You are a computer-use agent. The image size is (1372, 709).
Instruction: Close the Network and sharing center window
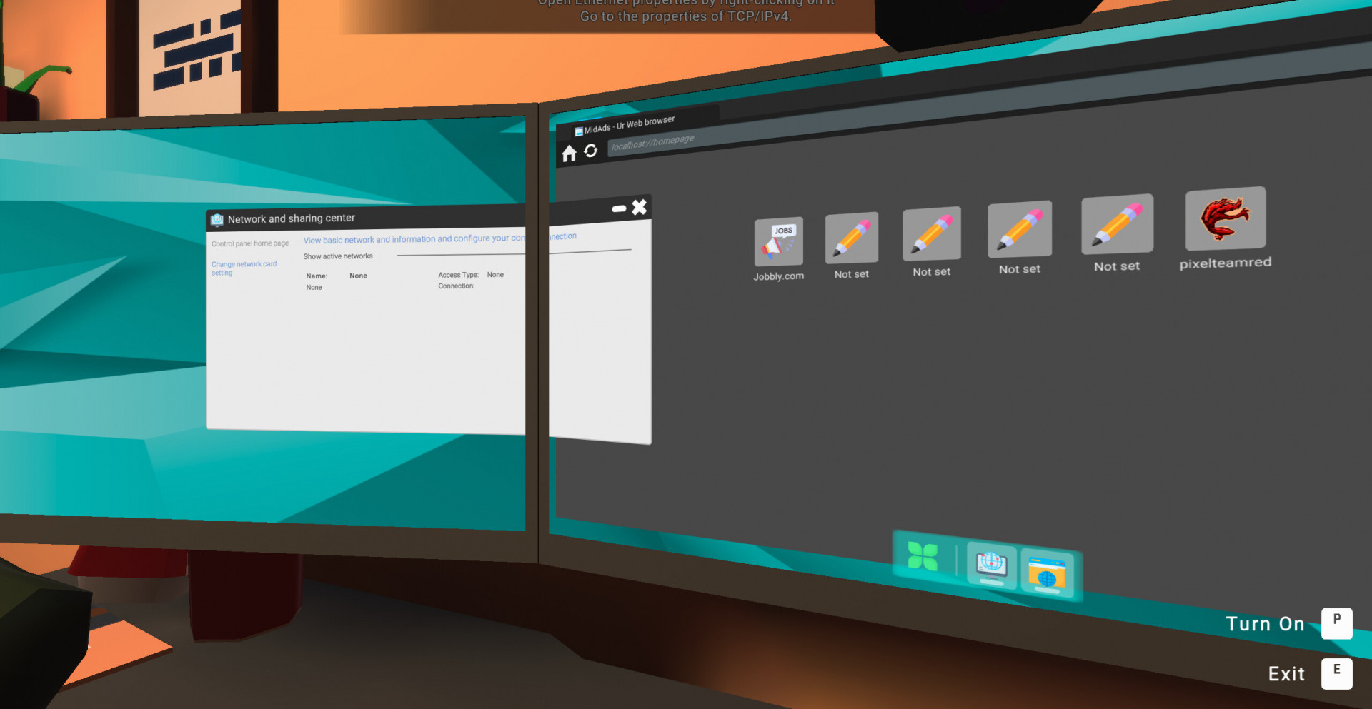coord(640,207)
